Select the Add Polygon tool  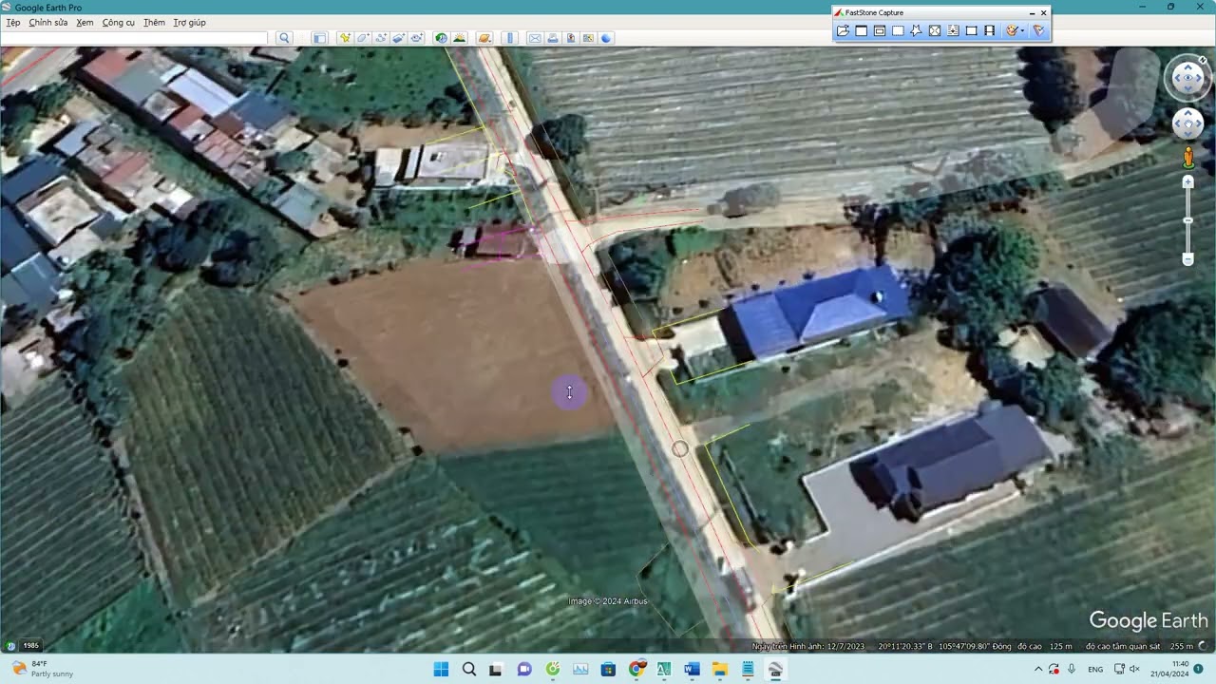363,38
